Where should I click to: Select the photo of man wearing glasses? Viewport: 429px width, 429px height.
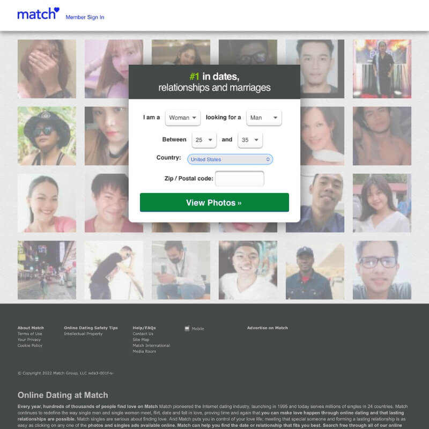(382, 270)
